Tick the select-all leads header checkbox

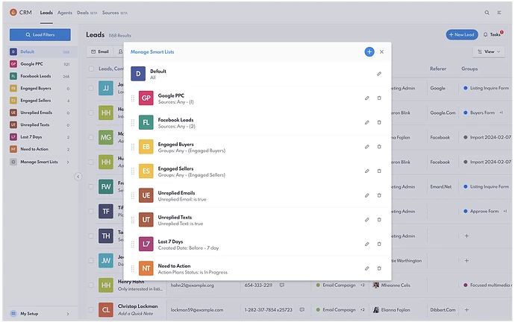tap(92, 69)
